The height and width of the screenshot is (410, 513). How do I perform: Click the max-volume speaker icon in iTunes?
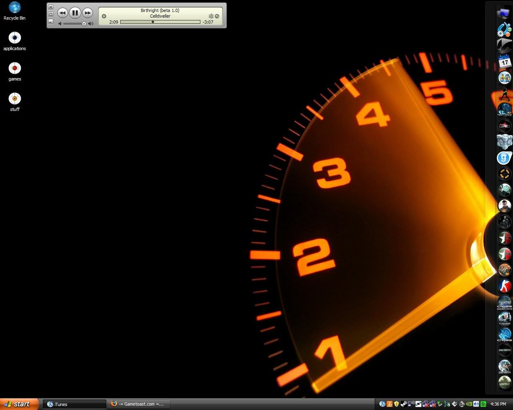(x=91, y=24)
